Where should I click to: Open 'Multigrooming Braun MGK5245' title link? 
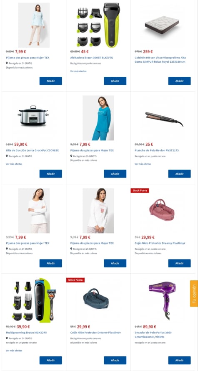click(26, 333)
